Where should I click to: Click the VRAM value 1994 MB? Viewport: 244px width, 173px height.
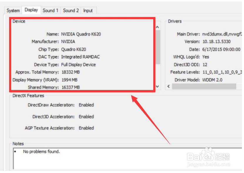pyautogui.click(x=69, y=80)
